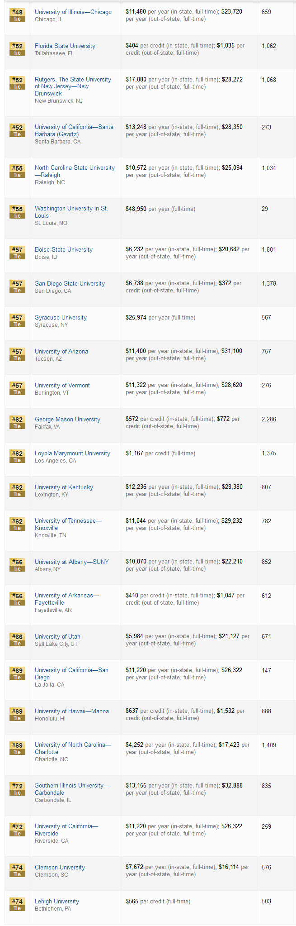Open Lehigh University link
The image size is (296, 926).
(x=57, y=901)
